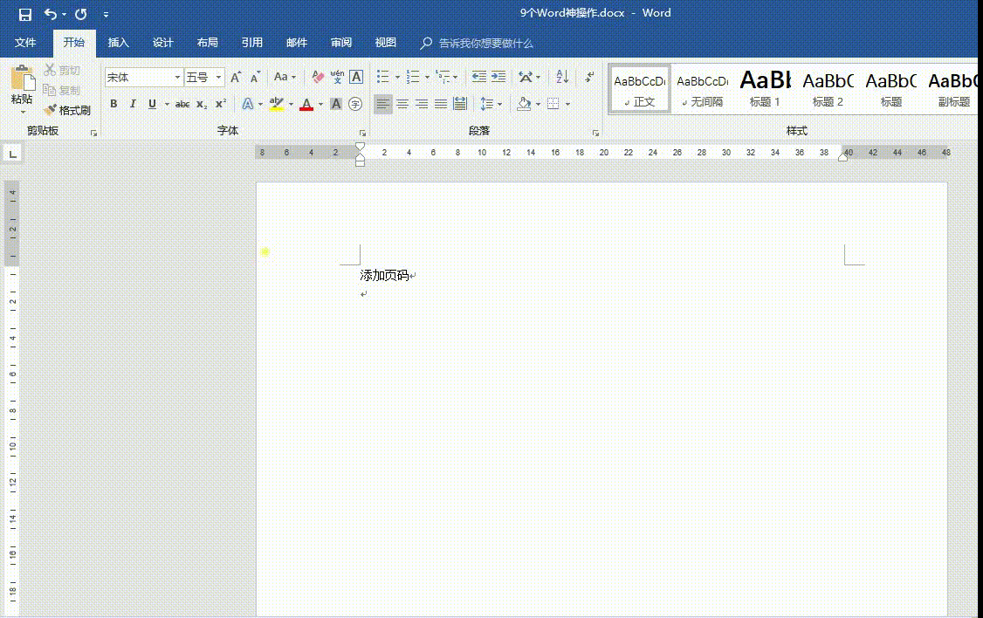This screenshot has width=983, height=618.
Task: Open the font name dropdown (宋体)
Action: 177,78
